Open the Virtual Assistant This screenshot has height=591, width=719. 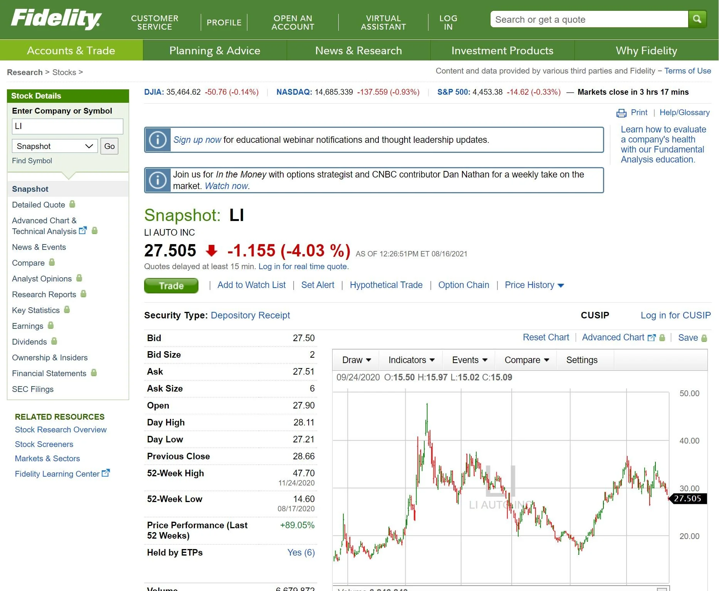tap(383, 22)
